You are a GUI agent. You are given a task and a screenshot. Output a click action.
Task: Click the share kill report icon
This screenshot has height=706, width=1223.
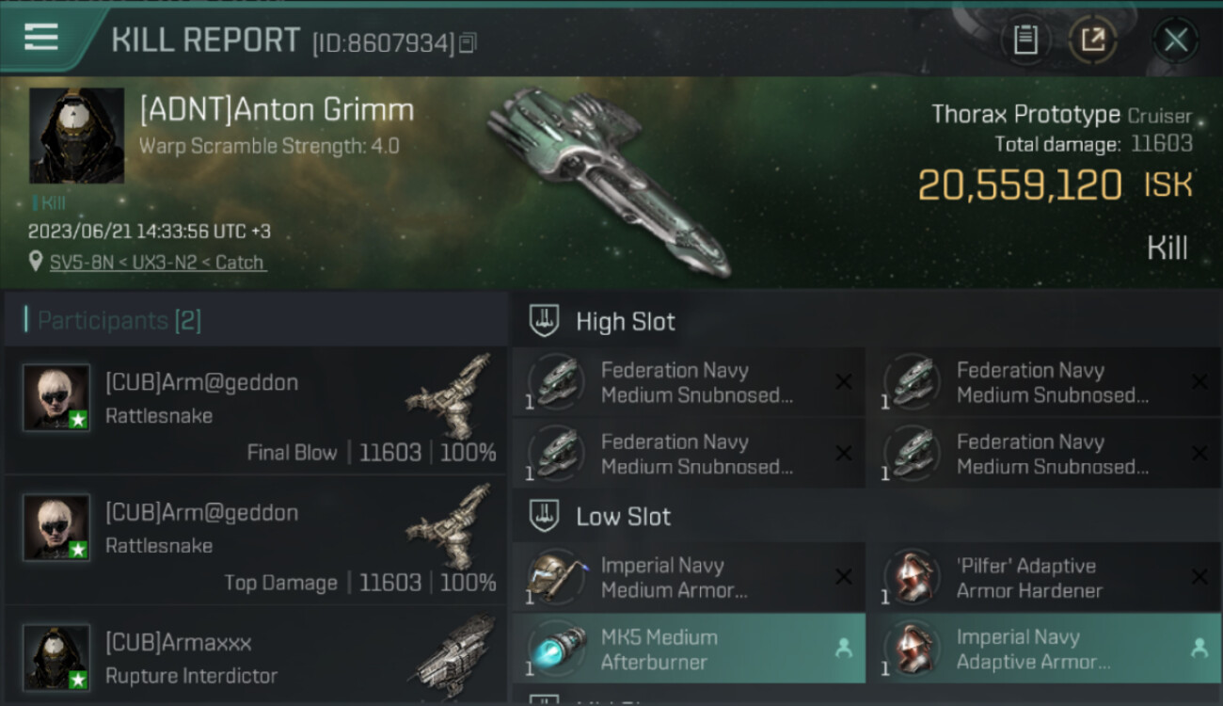pos(1093,40)
